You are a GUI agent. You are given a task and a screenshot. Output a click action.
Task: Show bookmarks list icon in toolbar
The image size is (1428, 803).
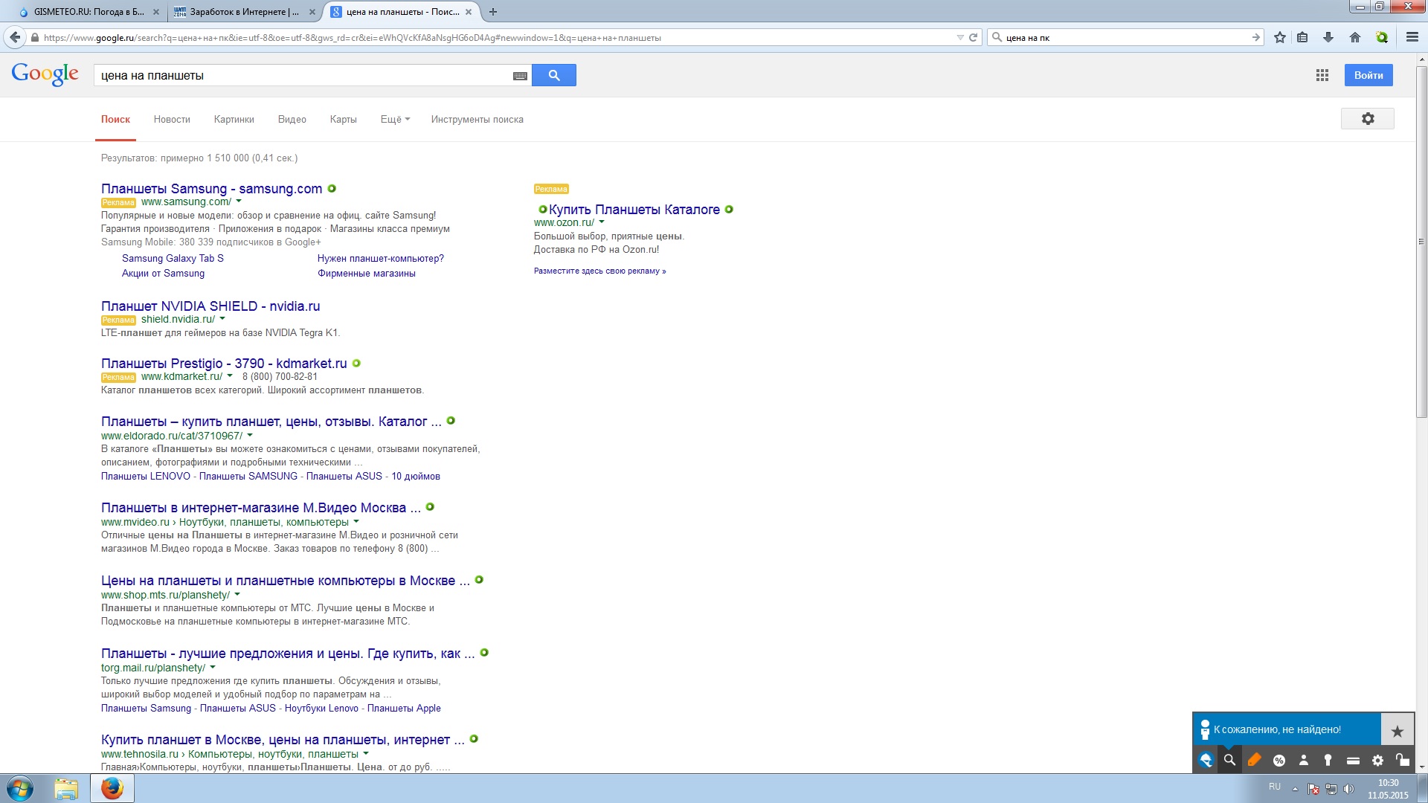tap(1302, 37)
